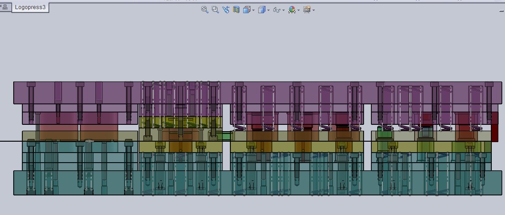Open the View Settings dropdown arrow
505x215 pixels.
pos(313,10)
